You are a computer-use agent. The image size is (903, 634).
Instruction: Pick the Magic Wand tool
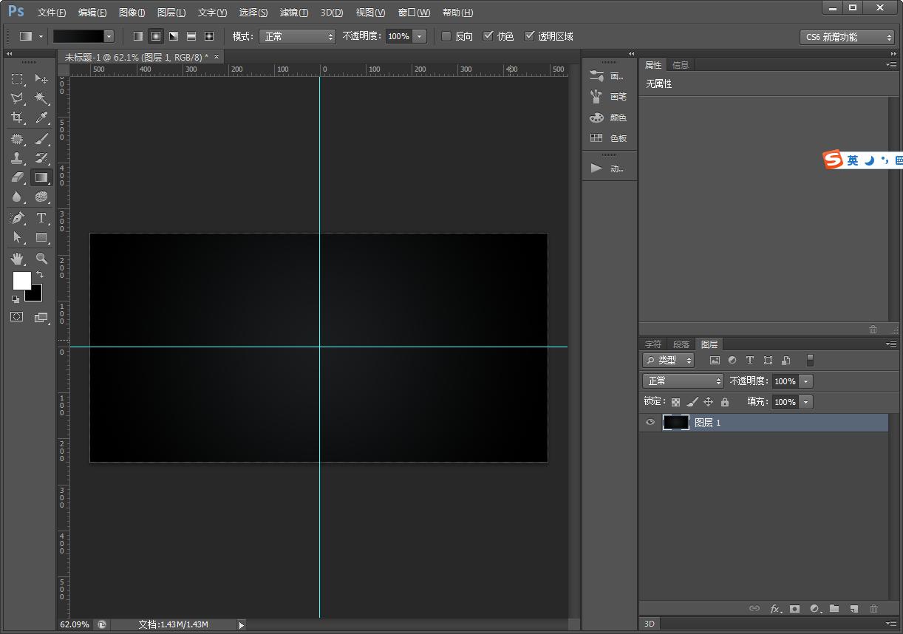tap(41, 98)
